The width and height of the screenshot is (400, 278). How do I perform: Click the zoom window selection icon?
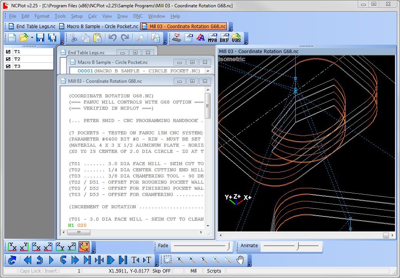[168, 260]
